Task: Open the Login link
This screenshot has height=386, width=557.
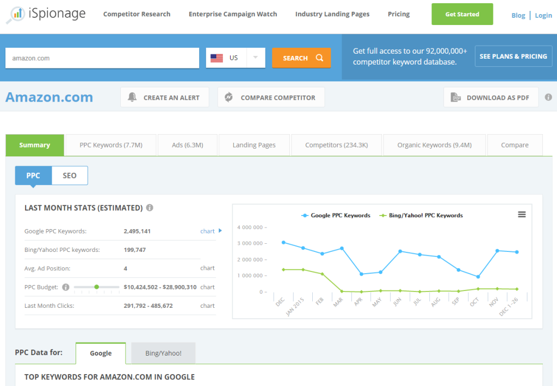Action: tap(543, 16)
